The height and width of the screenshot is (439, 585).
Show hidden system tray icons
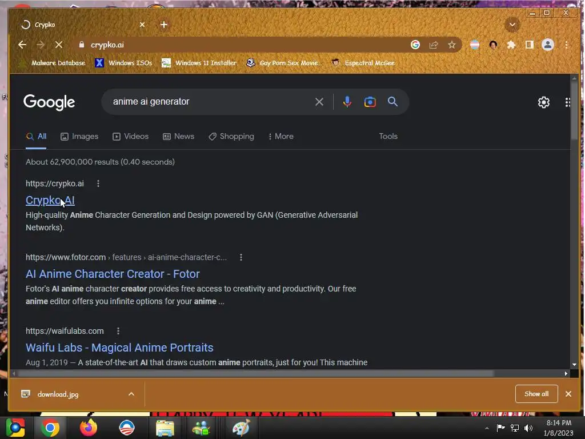487,428
